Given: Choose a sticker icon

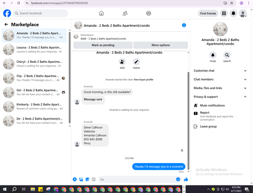Looking at the screenshot, I should tap(88, 179).
